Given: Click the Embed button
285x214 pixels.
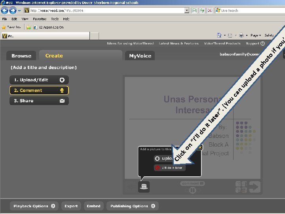Looking at the screenshot, I should click(93, 206).
